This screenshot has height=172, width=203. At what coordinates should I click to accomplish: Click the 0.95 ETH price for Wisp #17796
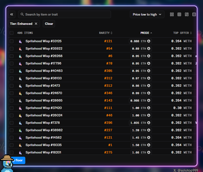141,63
